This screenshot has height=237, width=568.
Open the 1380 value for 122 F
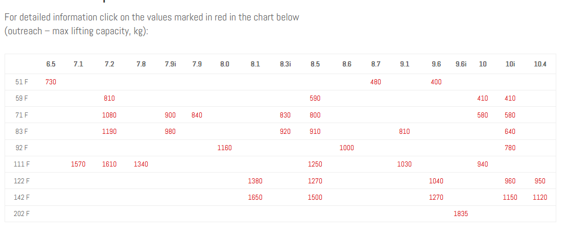tap(255, 181)
